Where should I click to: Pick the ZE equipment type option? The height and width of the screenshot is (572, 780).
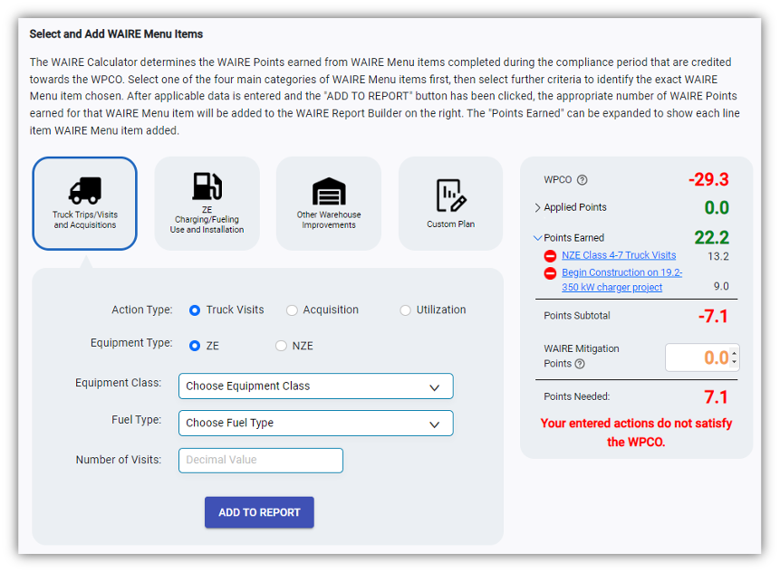[195, 346]
